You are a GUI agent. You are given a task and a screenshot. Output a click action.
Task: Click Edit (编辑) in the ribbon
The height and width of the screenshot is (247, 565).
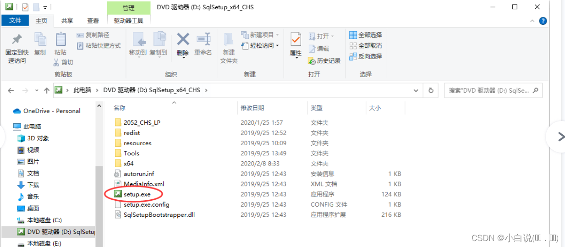point(318,48)
